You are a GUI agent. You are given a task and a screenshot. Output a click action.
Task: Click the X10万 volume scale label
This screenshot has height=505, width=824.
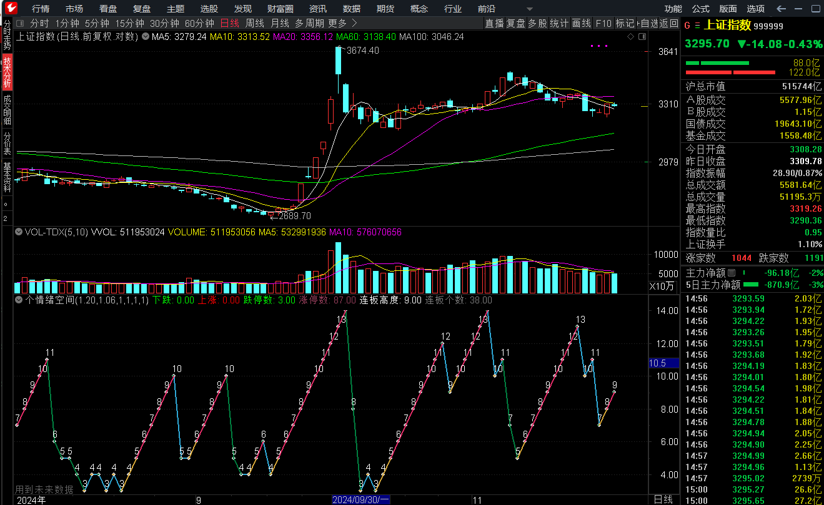662,287
